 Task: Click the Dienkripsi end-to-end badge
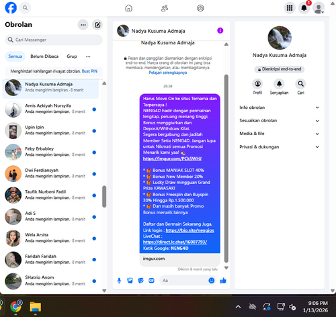tap(279, 69)
